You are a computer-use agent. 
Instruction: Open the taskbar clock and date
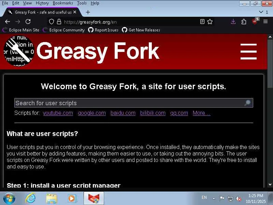coord(256,199)
